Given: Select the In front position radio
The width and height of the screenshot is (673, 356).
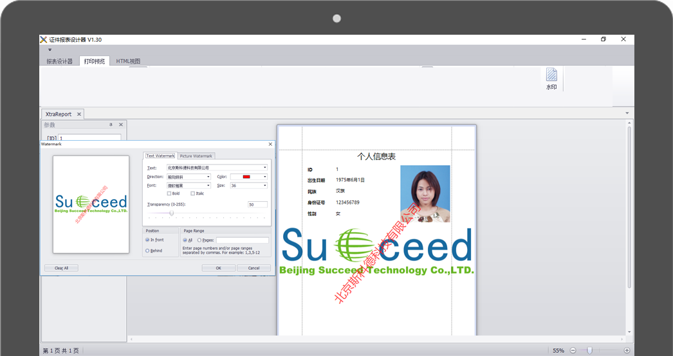Looking at the screenshot, I should [x=147, y=240].
